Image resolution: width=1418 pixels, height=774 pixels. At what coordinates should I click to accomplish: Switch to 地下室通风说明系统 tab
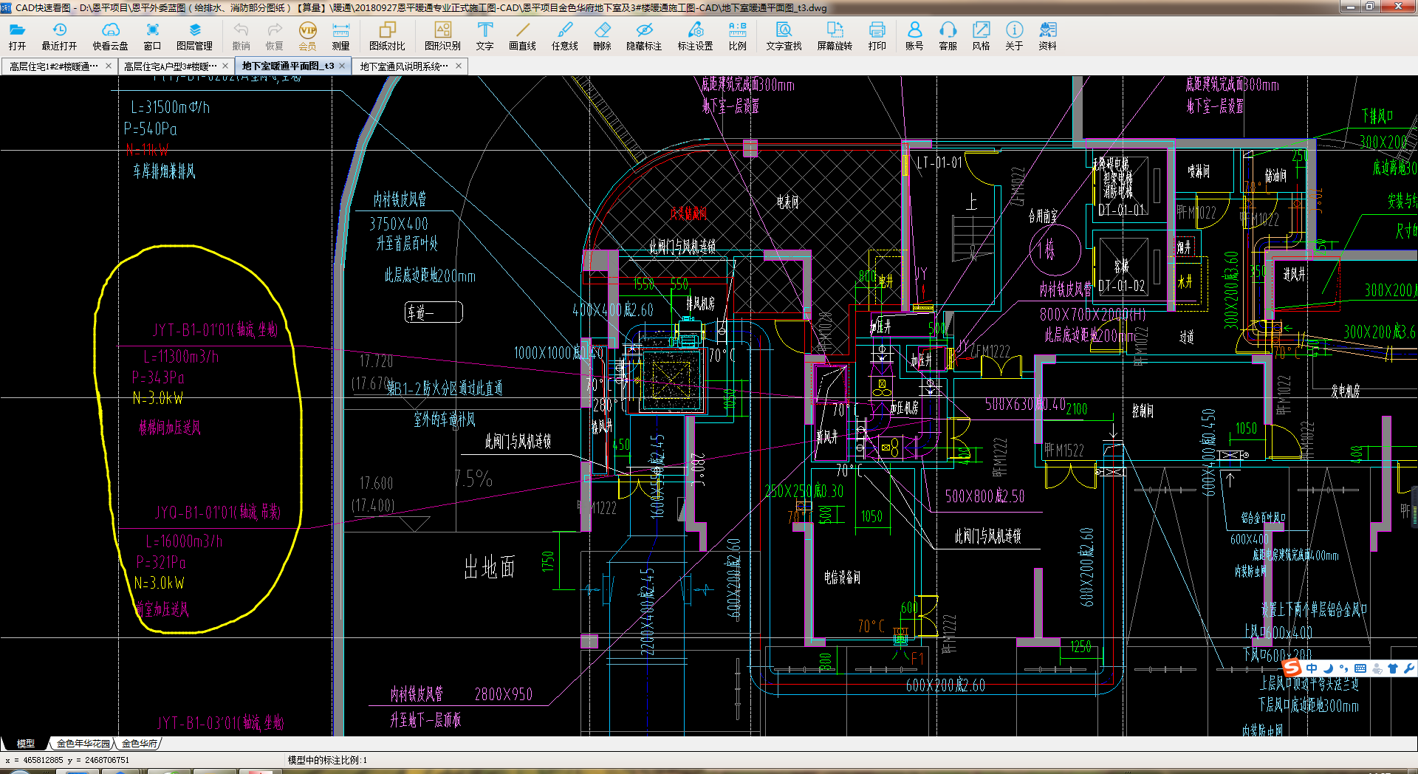pyautogui.click(x=404, y=66)
